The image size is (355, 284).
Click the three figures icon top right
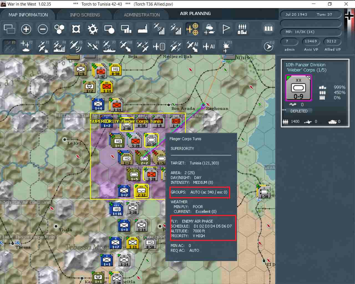pyautogui.click(x=268, y=29)
